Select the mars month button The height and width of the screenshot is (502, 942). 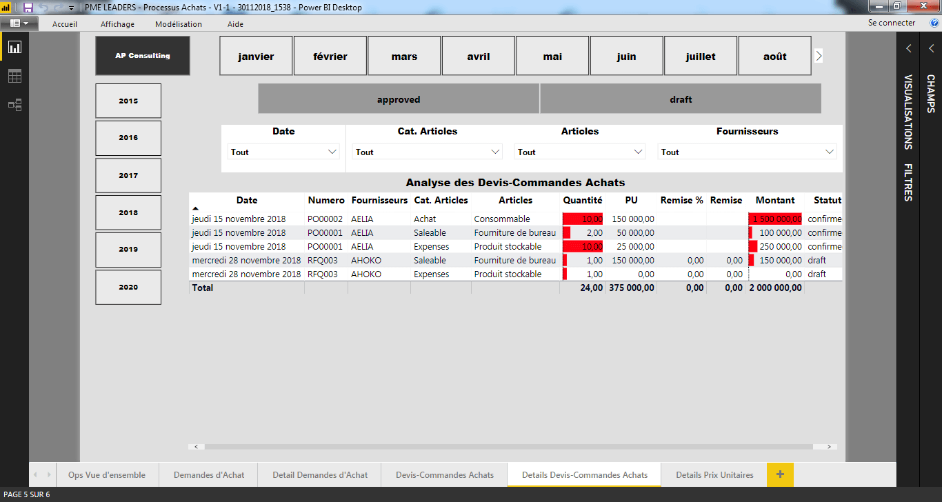[404, 57]
